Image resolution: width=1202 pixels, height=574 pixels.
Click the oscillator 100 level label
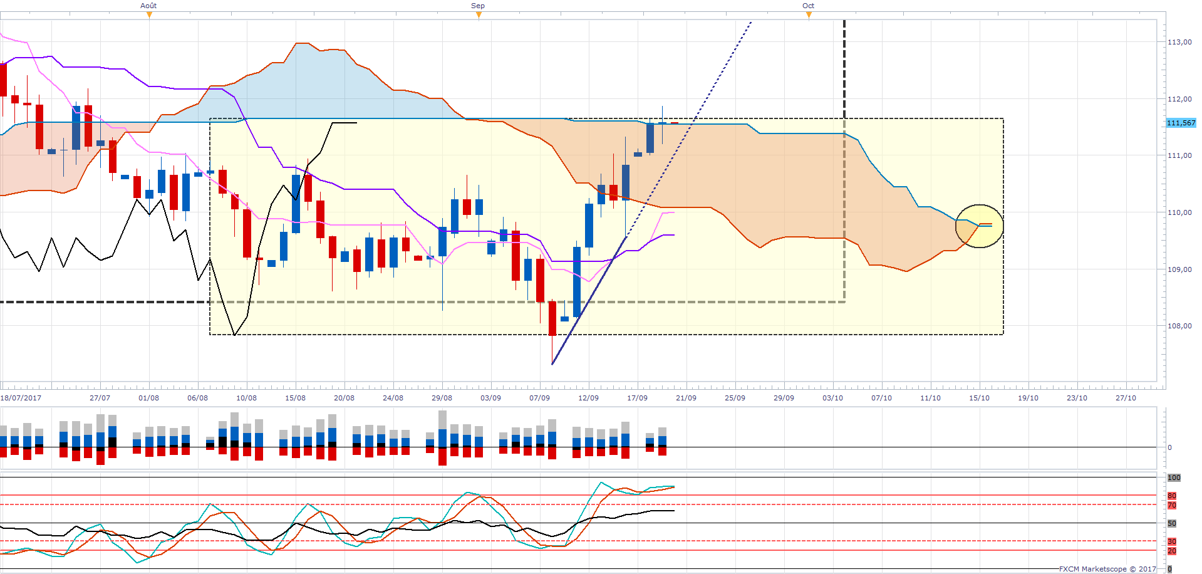[1174, 477]
